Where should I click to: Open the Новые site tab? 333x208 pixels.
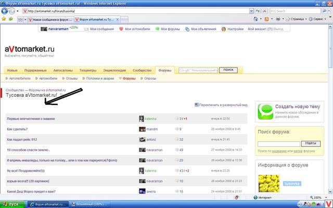click(x=12, y=70)
